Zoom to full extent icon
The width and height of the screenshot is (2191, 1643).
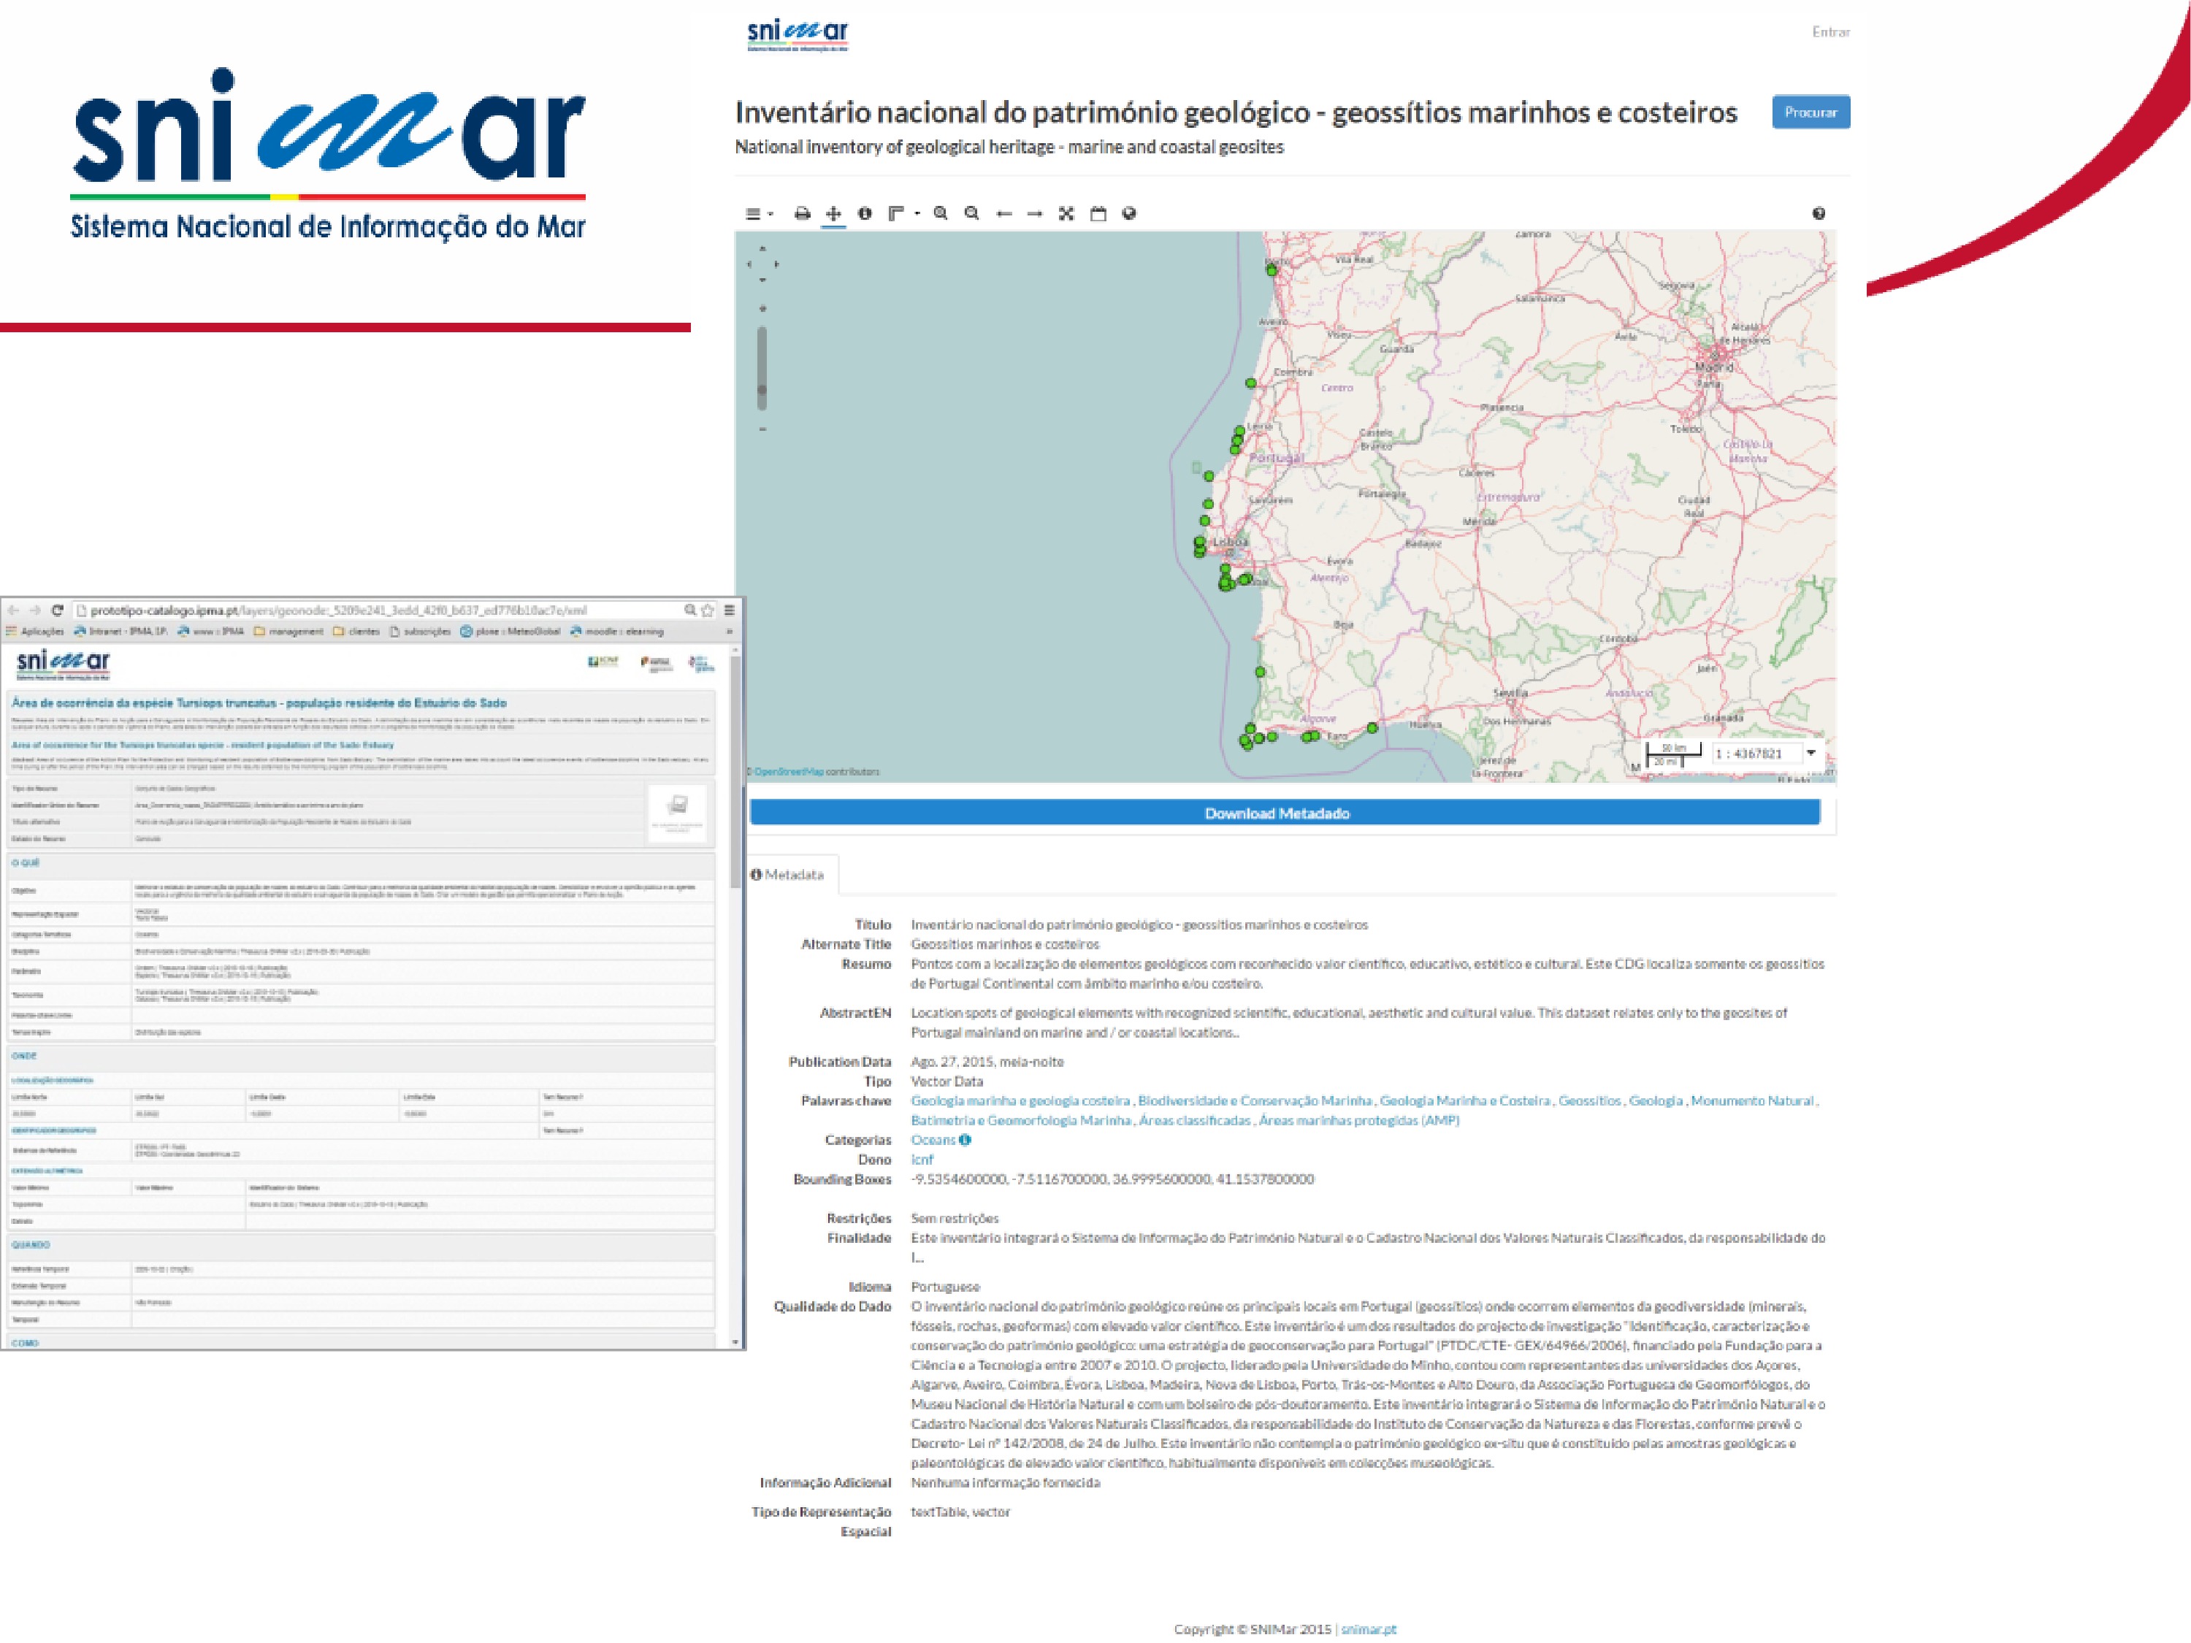pyautogui.click(x=1067, y=213)
